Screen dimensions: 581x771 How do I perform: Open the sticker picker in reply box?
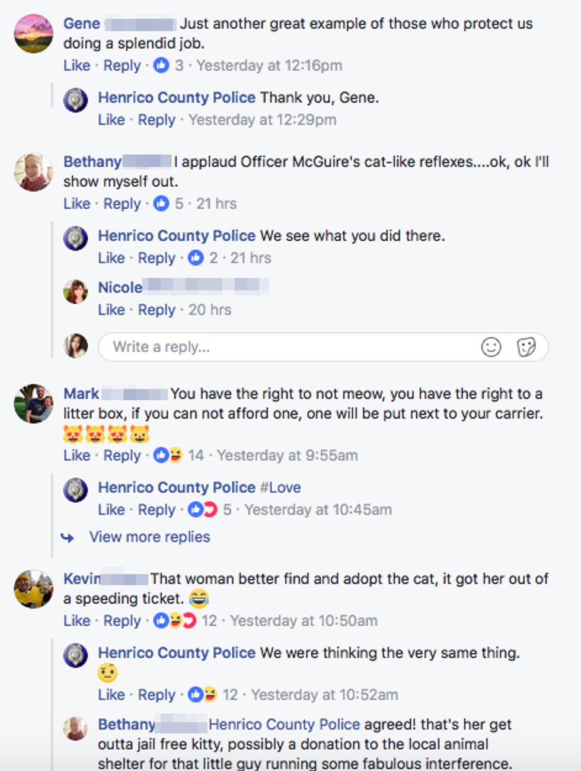526,347
